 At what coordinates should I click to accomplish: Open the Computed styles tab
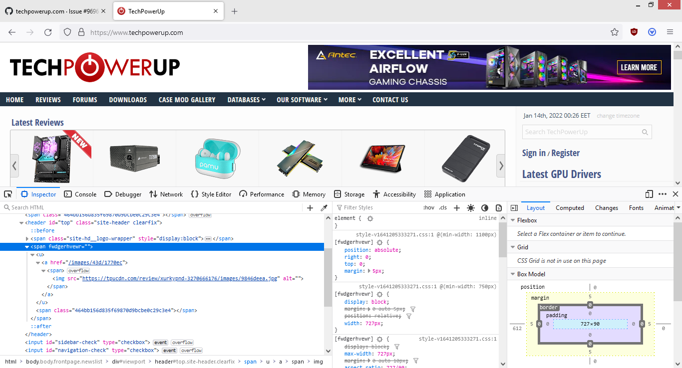[x=570, y=207]
